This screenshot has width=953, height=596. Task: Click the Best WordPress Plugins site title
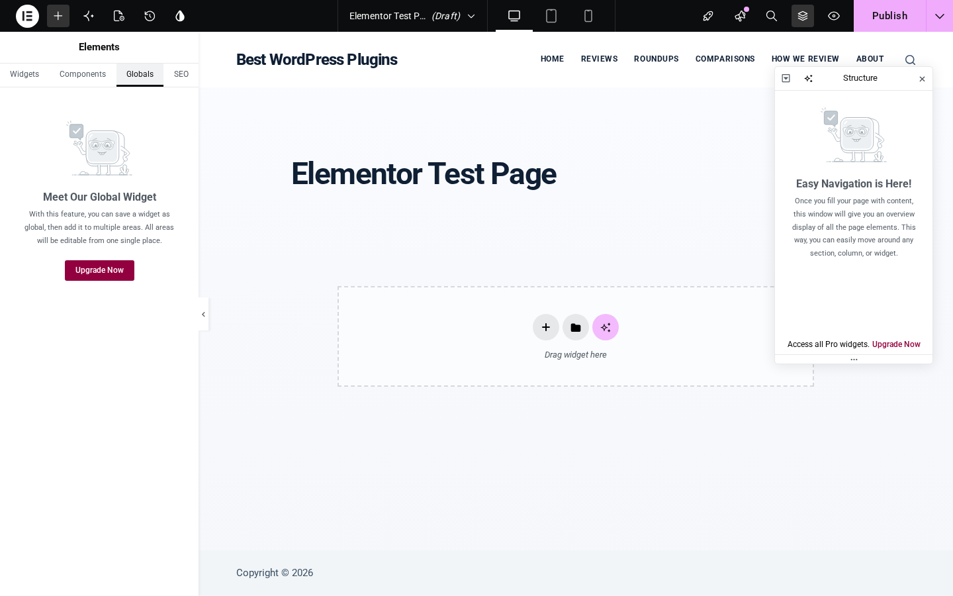coord(316,60)
